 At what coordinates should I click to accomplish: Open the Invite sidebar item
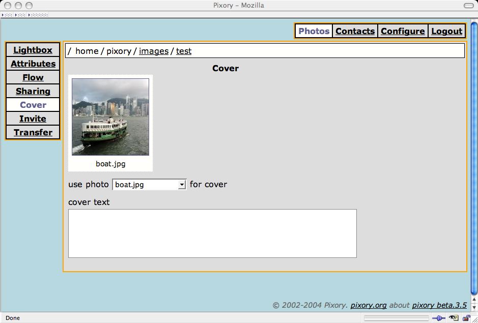[33, 119]
